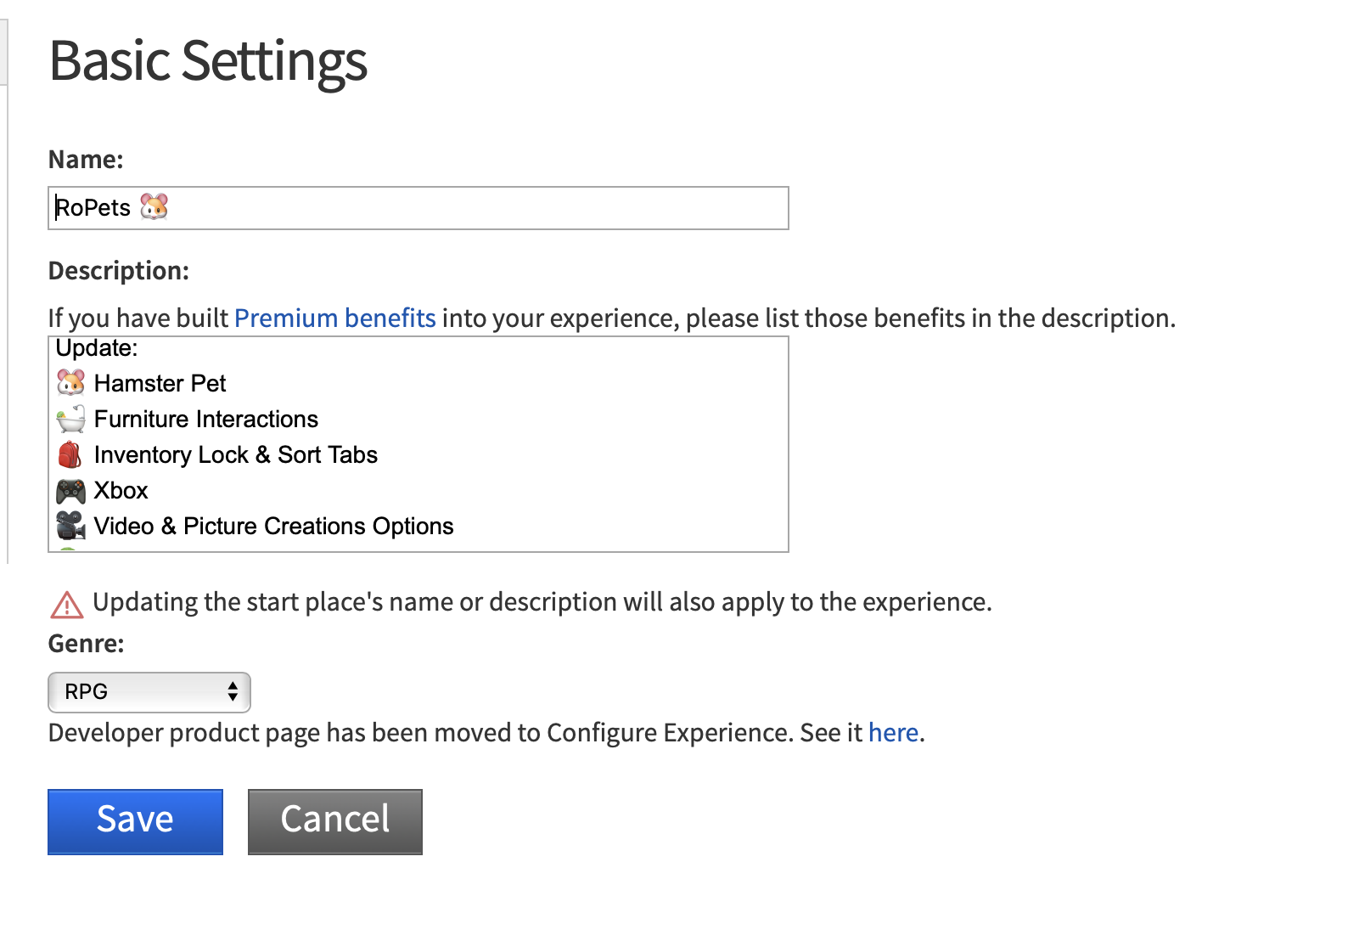Follow the 'here' link to Configure Experience
1348x941 pixels.
click(893, 733)
